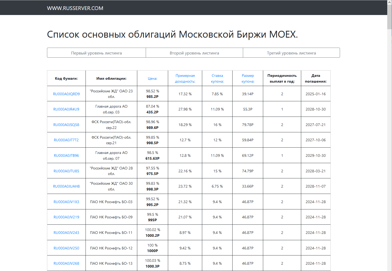Click coupon size 55.3Р

click(248, 109)
